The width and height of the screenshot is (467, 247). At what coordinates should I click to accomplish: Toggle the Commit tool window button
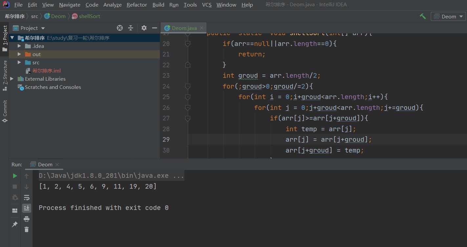5,112
